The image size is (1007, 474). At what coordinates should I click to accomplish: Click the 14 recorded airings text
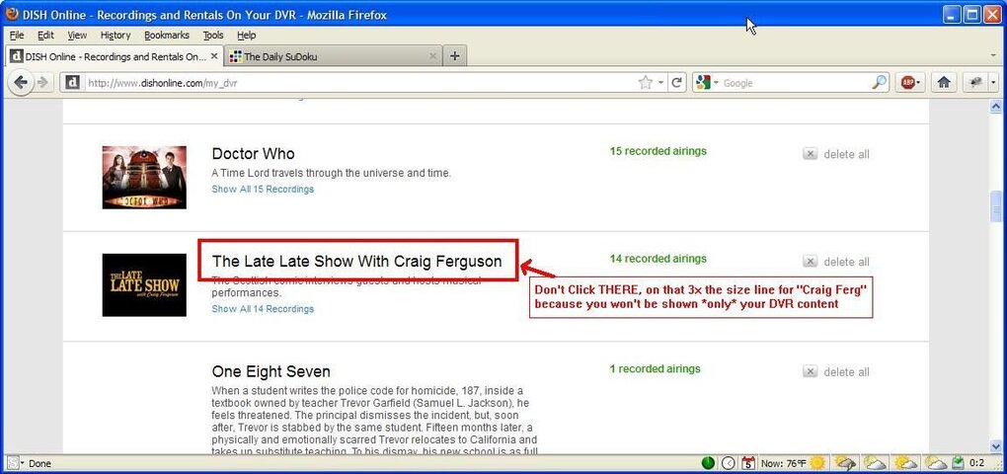[658, 259]
